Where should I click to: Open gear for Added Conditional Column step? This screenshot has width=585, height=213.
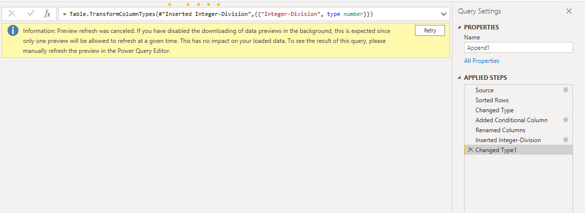click(565, 120)
